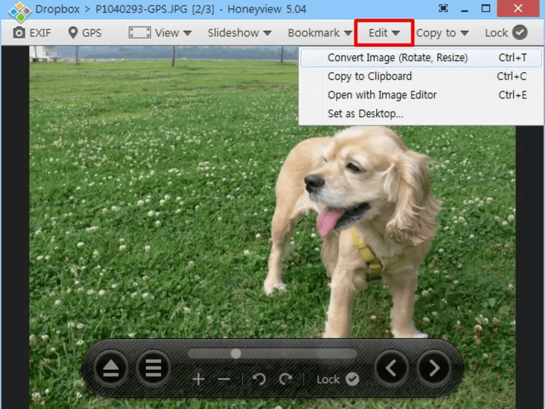This screenshot has width=545, height=409.
Task: Toggle Lock checkmark in bottom control bar
Action: click(352, 379)
